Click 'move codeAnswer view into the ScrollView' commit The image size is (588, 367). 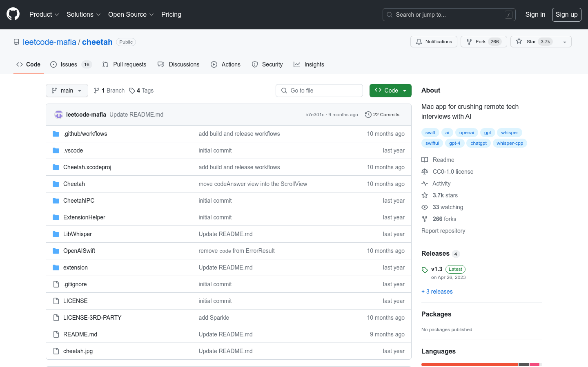[253, 184]
